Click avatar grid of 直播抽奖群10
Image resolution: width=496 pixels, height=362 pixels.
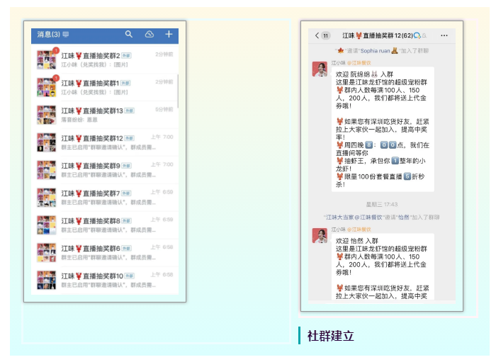[x=47, y=280]
